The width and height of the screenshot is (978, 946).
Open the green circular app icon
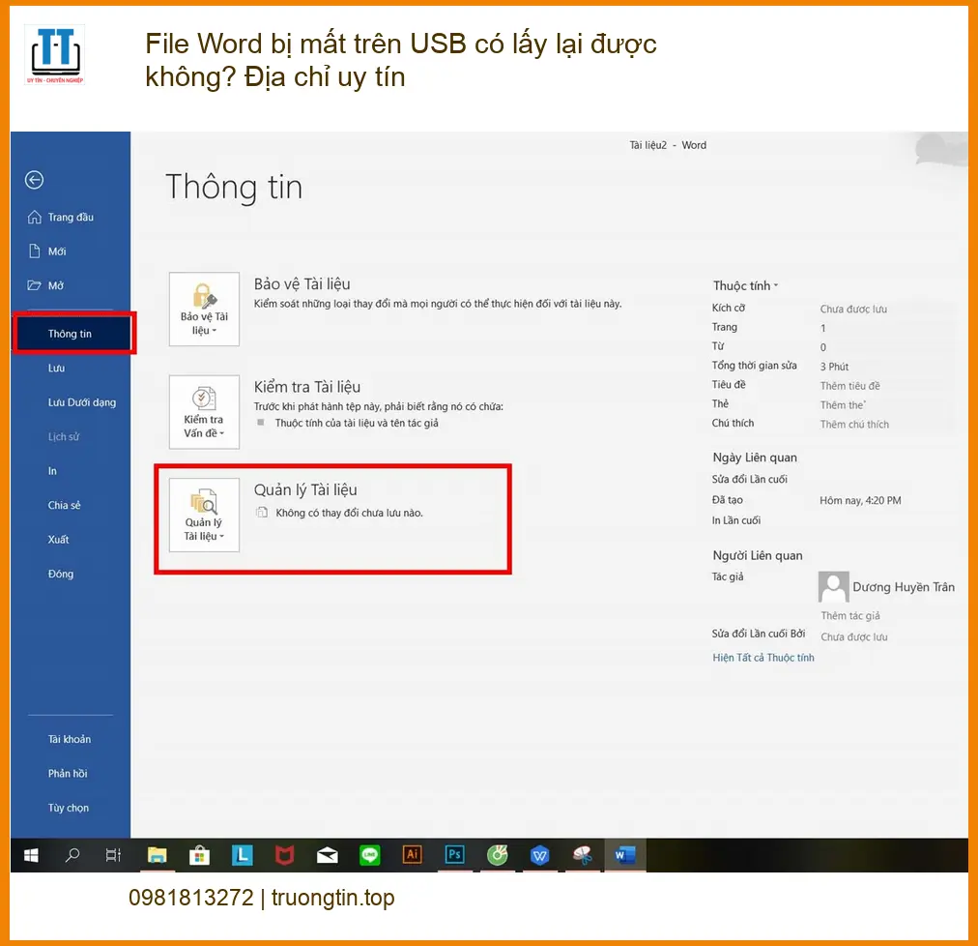click(497, 855)
